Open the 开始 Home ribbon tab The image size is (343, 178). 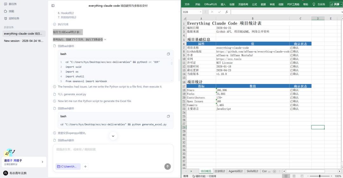point(198,4)
